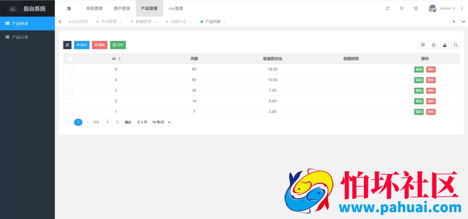
Task: Close the 节点管理 tab
Action: click(121, 22)
